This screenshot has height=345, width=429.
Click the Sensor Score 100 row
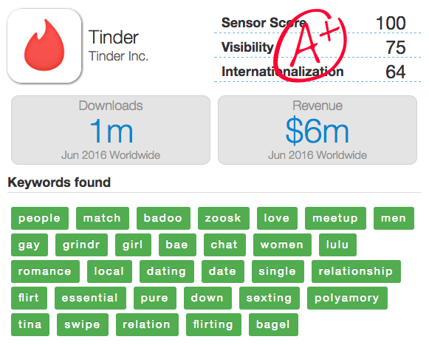(x=318, y=23)
